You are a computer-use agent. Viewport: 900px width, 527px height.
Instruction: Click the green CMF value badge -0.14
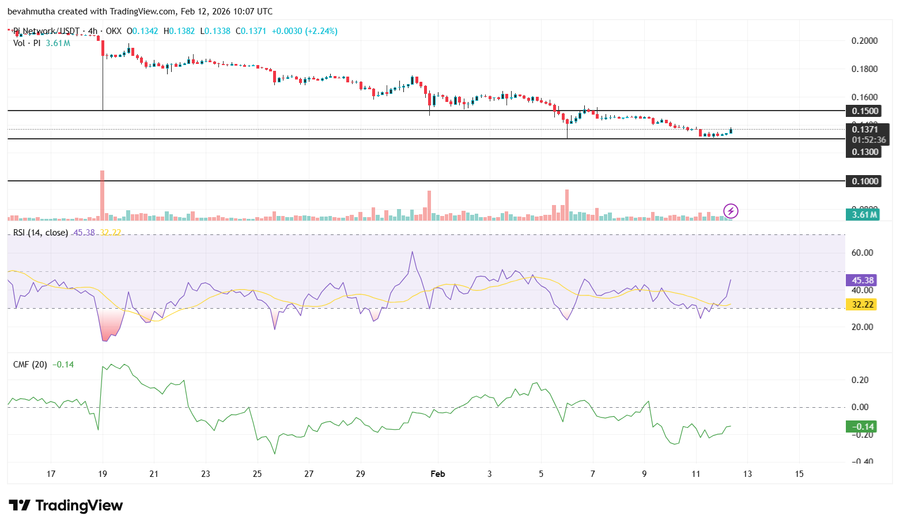click(x=861, y=427)
